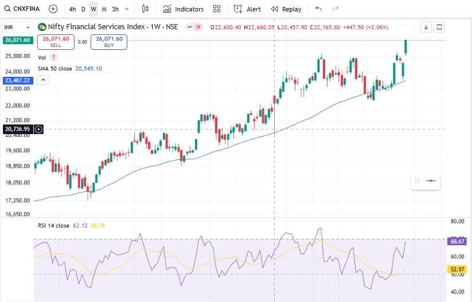Click the 25,000.00 label on the price scale
Viewport: 472px width, 302px height.
click(x=17, y=56)
